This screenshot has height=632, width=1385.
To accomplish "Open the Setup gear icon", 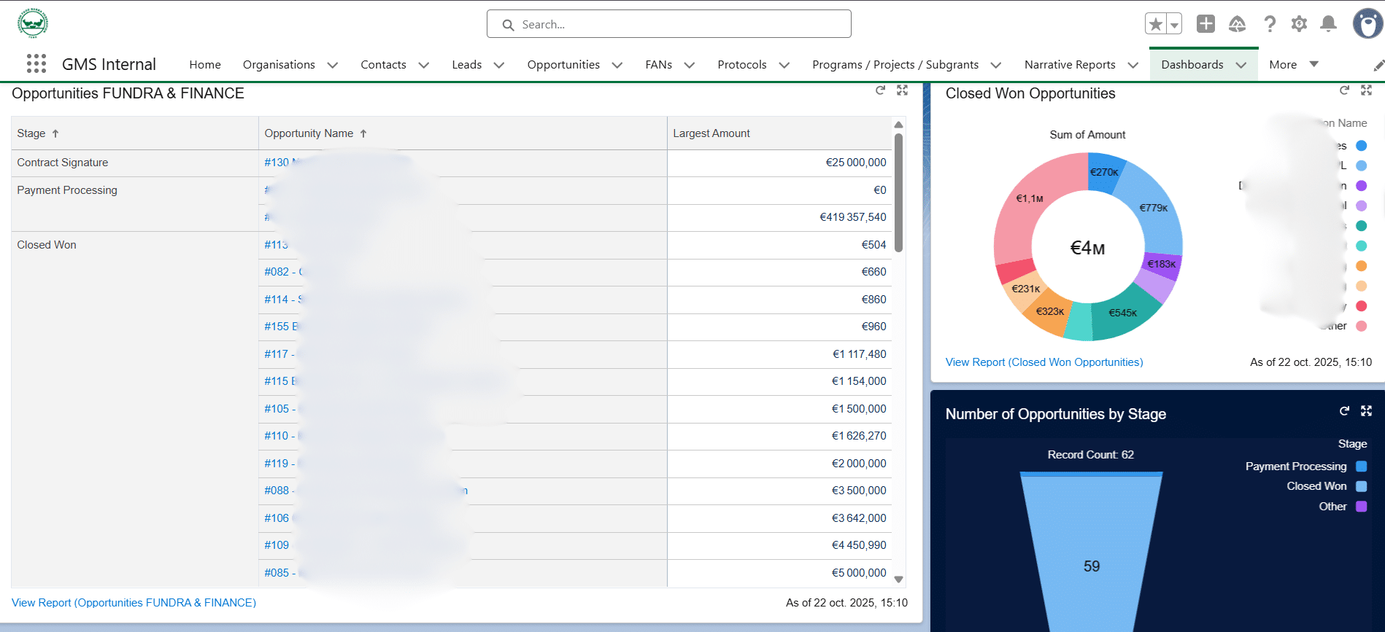I will pos(1299,24).
